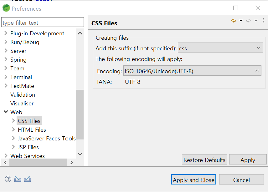Click the forward navigation arrow icon
The height and width of the screenshot is (192, 268).
coord(249,21)
